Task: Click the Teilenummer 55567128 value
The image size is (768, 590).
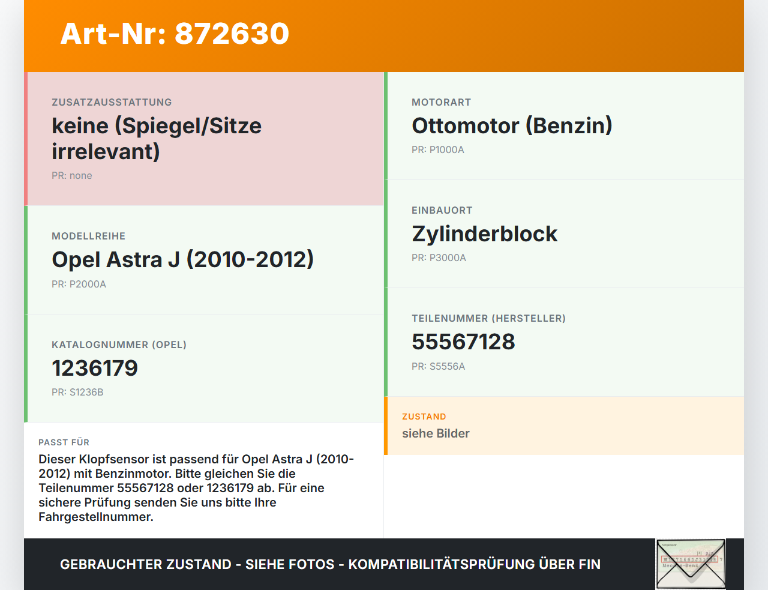Action: pos(463,342)
